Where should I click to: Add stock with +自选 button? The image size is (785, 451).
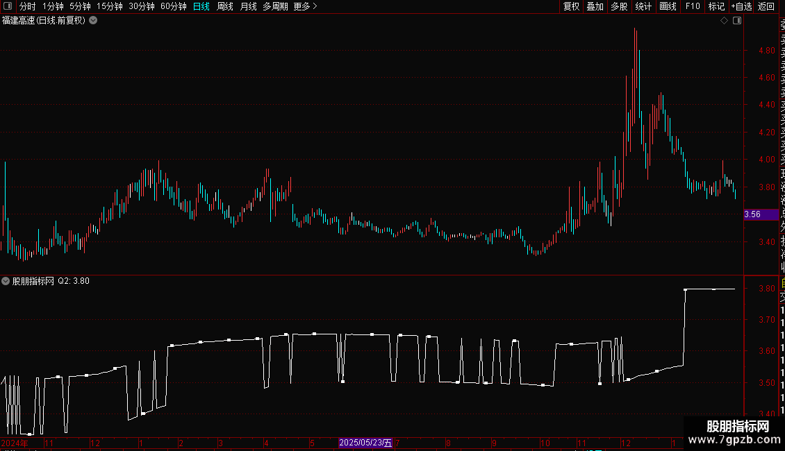(741, 6)
